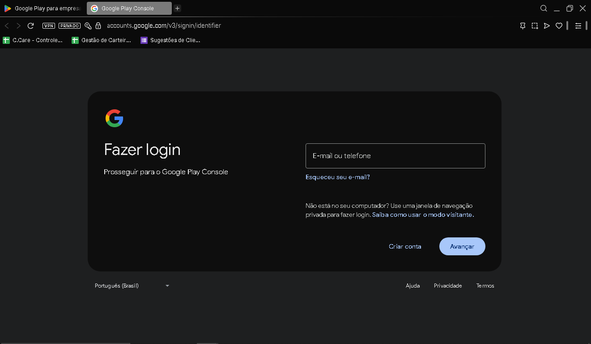Focus the E-mail ou telefone field
Image resolution: width=591 pixels, height=344 pixels.
395,156
